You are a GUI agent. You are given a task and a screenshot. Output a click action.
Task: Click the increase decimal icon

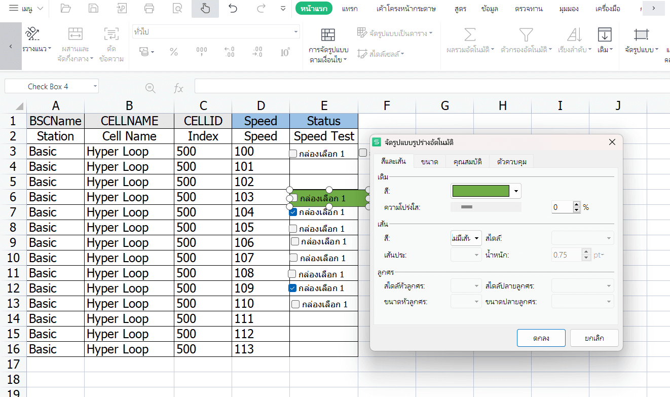[x=229, y=48]
